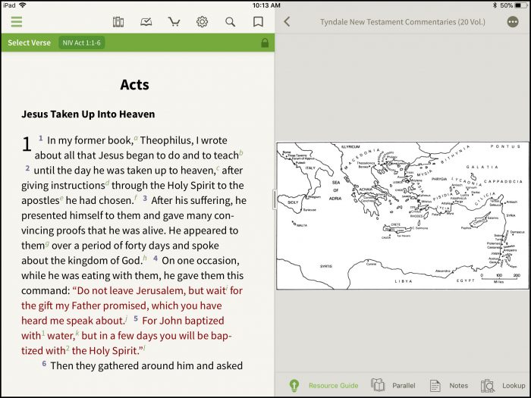Select the Notes tab

coord(458,385)
